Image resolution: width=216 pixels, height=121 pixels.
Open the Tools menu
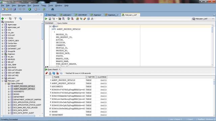tap(51, 5)
